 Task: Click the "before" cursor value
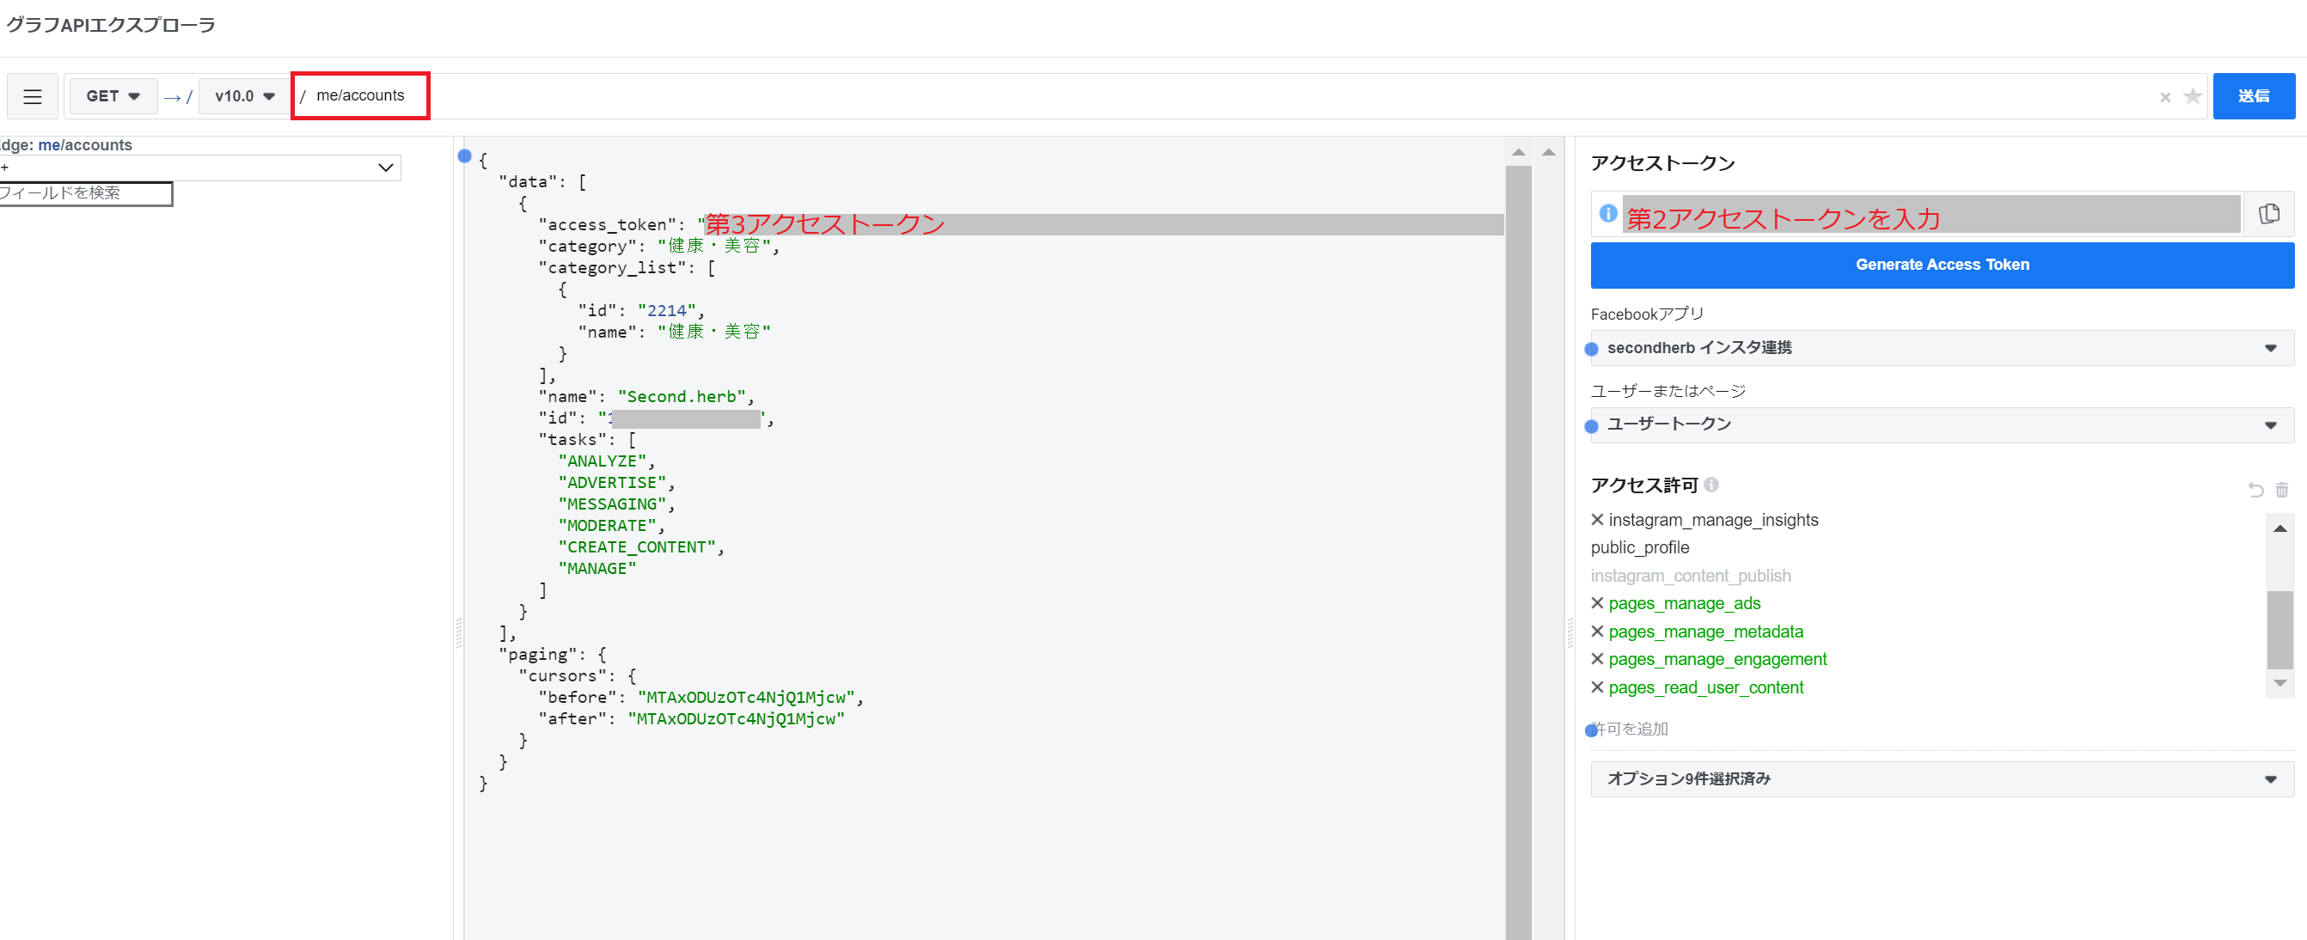746,698
